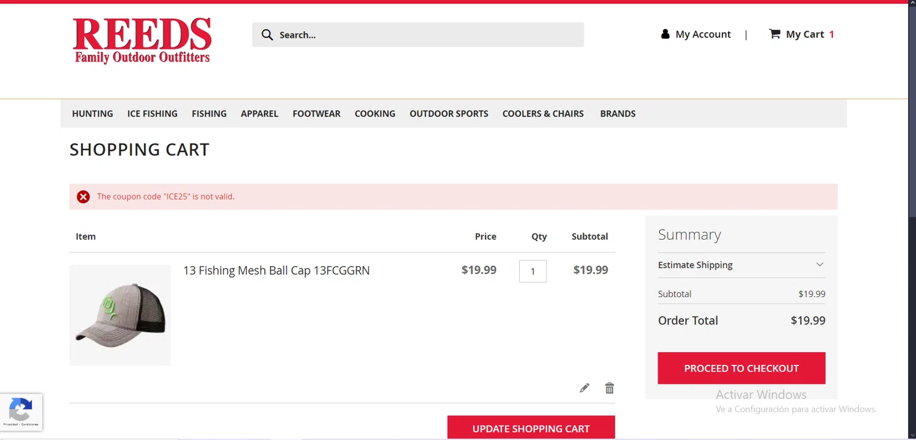Open the Cooking menu
This screenshot has width=916, height=440.
point(375,114)
